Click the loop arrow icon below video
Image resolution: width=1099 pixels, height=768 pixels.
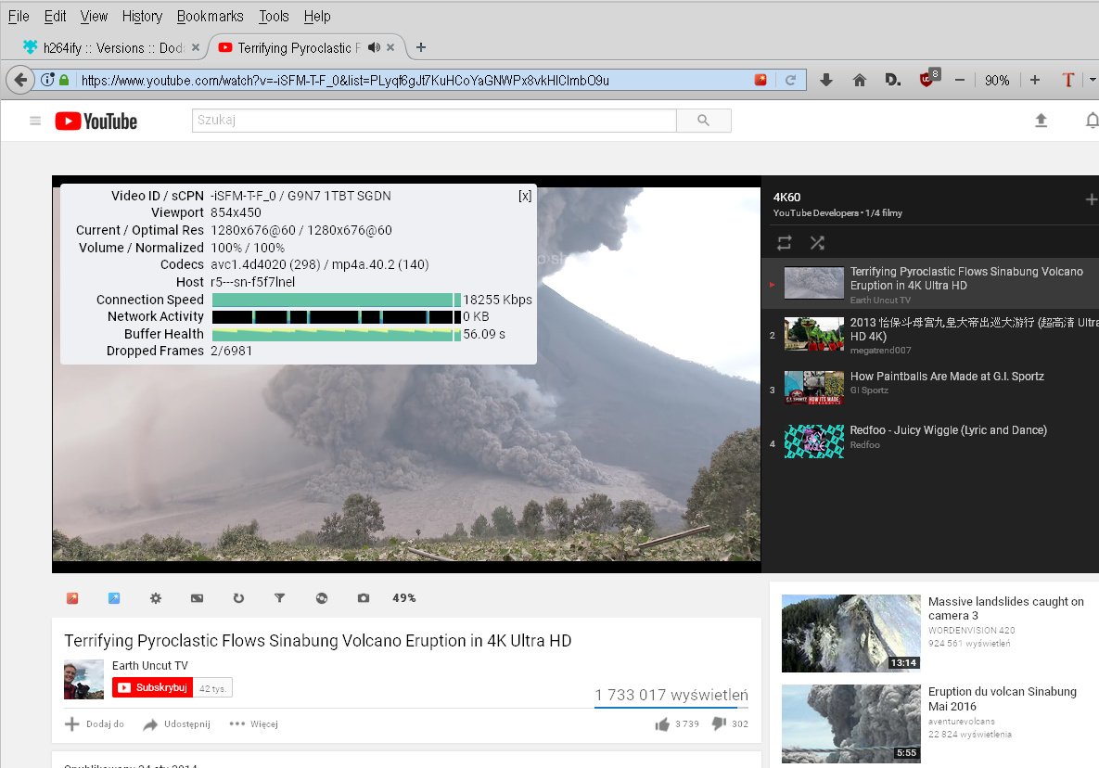click(x=238, y=597)
